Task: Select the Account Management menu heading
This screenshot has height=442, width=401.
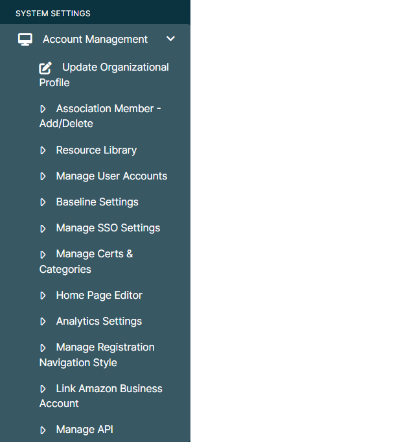Action: pyautogui.click(x=95, y=39)
